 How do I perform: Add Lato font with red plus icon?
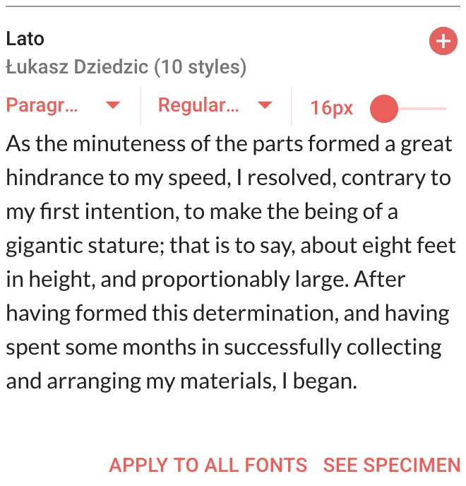[443, 42]
